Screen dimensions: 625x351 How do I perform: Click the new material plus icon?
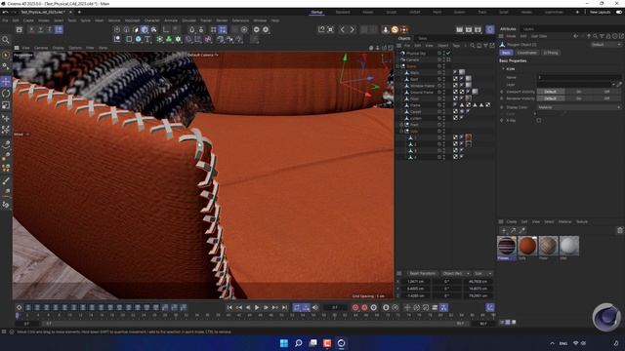pyautogui.click(x=504, y=230)
